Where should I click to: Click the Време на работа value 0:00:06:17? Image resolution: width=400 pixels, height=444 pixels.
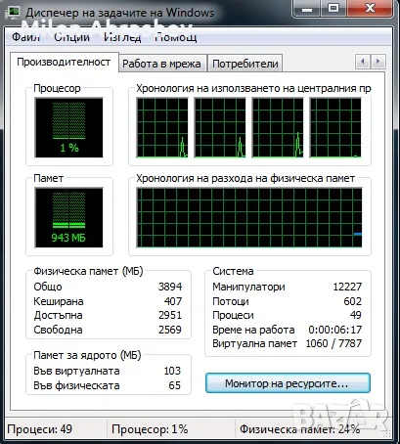335,330
